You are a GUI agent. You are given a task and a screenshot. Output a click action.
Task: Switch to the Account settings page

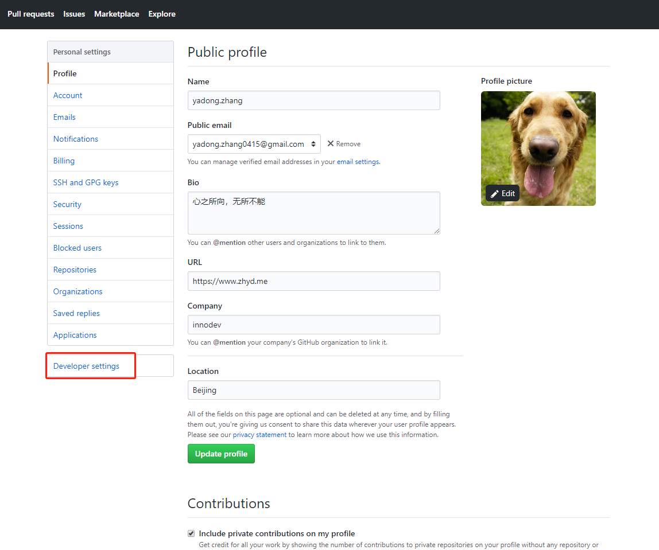tap(68, 95)
